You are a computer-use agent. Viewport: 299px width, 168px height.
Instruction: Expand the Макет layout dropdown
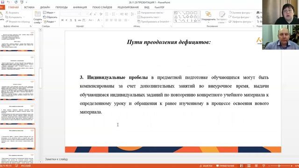pos(49,13)
